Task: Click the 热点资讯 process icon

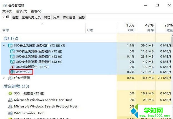Action: pos(12,72)
